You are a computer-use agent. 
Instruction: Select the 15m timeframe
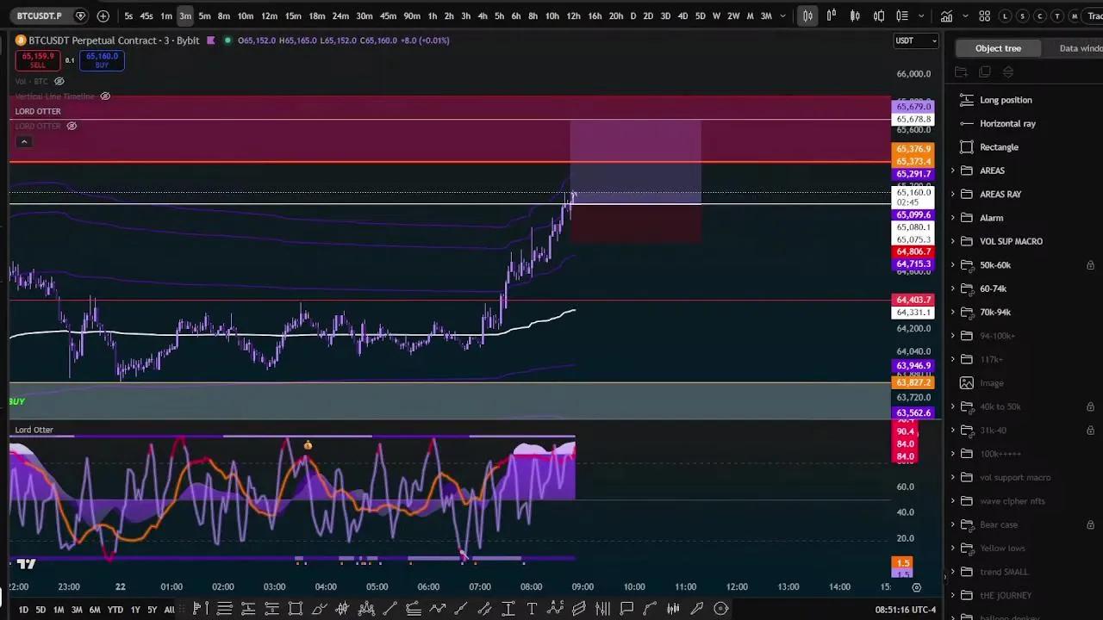(293, 15)
